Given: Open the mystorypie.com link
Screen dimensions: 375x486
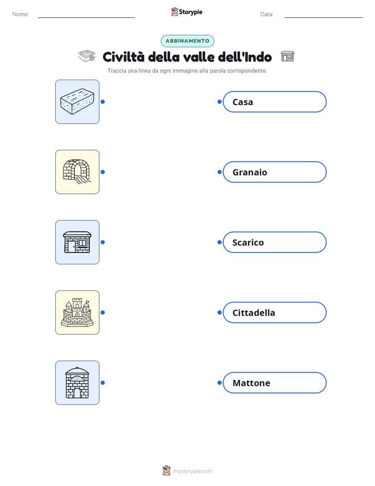Looking at the screenshot, I should click(x=192, y=471).
